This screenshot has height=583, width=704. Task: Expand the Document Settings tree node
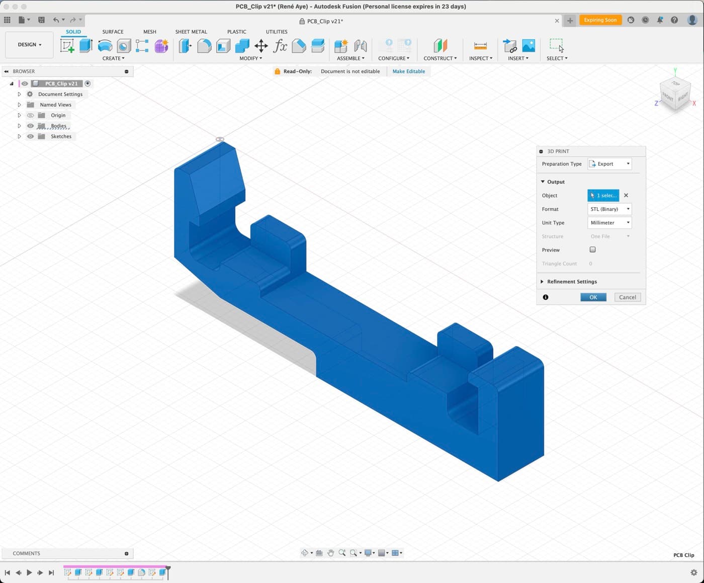click(19, 94)
